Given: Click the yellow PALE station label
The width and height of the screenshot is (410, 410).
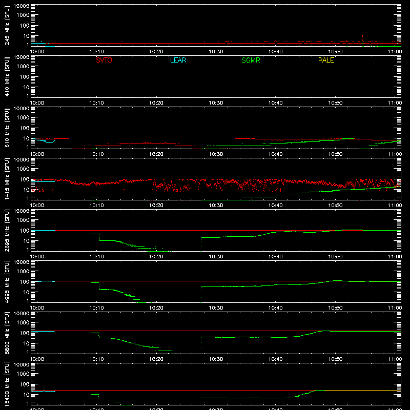Looking at the screenshot, I should pyautogui.click(x=326, y=60).
